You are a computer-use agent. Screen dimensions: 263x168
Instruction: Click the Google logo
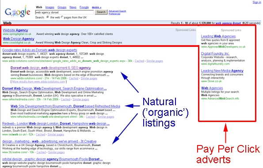pos(18,11)
